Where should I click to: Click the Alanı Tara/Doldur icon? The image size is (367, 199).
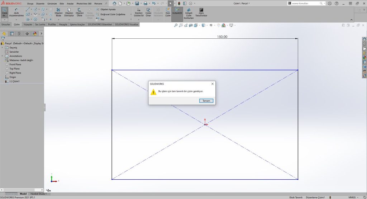click(x=201, y=12)
